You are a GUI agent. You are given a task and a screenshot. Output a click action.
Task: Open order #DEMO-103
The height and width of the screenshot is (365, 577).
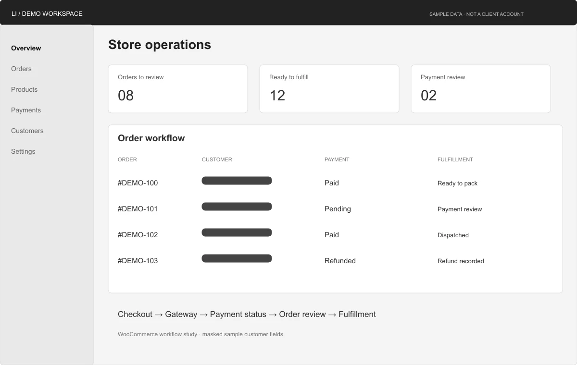pos(138,261)
